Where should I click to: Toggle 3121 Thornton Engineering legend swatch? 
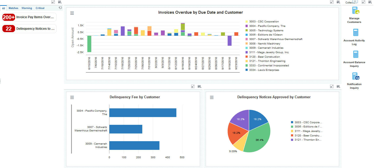(247, 61)
